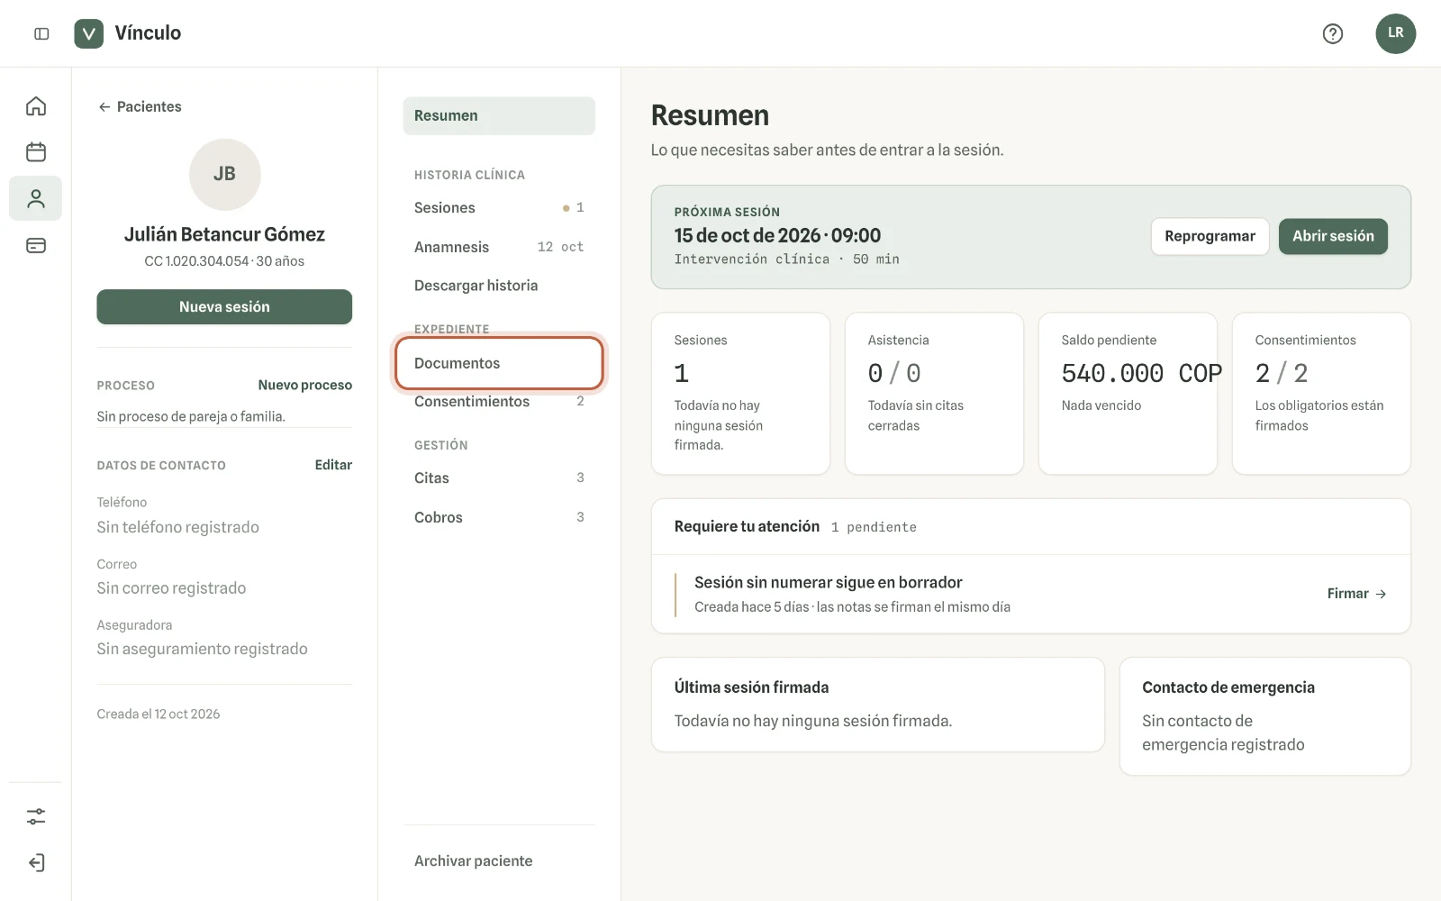The image size is (1441, 901).
Task: Click 'Sin aseguramiento registrado' text
Action: click(203, 649)
